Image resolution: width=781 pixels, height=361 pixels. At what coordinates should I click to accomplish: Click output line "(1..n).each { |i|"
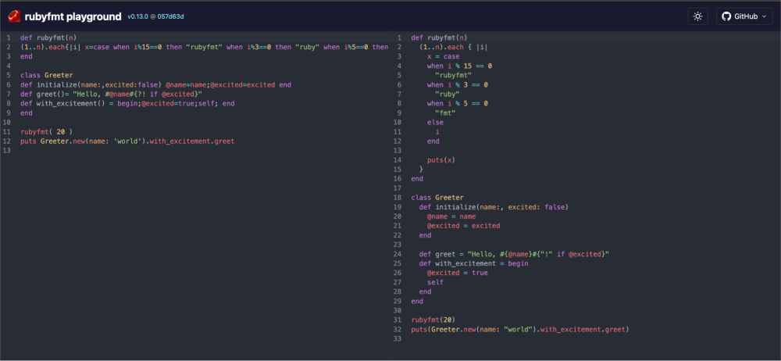(453, 47)
